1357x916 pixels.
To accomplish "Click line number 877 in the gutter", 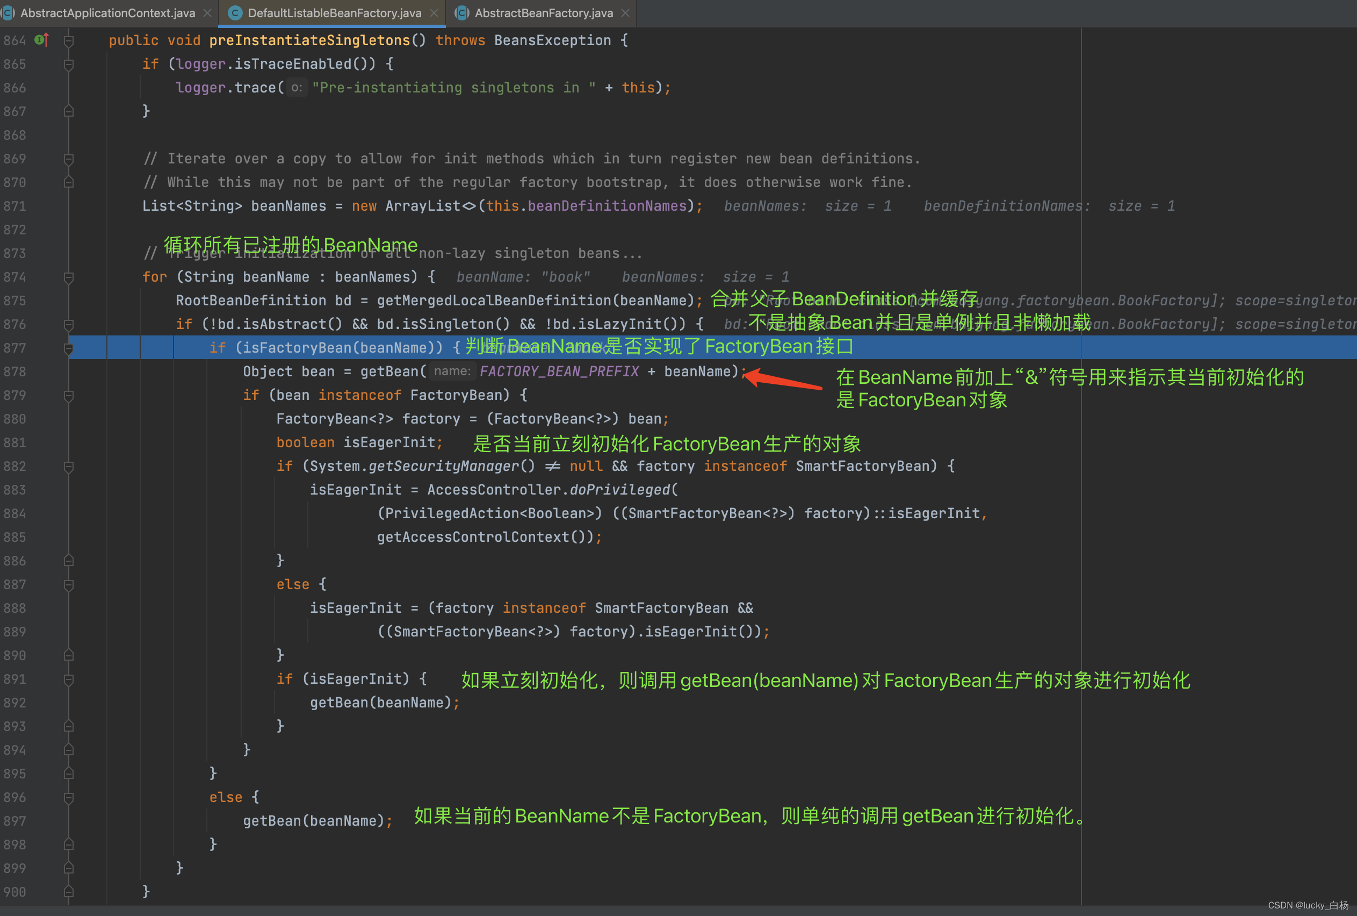I will 15,348.
